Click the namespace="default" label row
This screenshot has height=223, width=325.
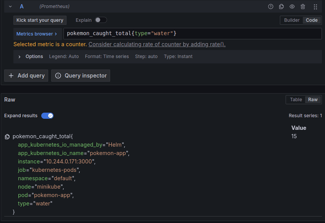47,178
